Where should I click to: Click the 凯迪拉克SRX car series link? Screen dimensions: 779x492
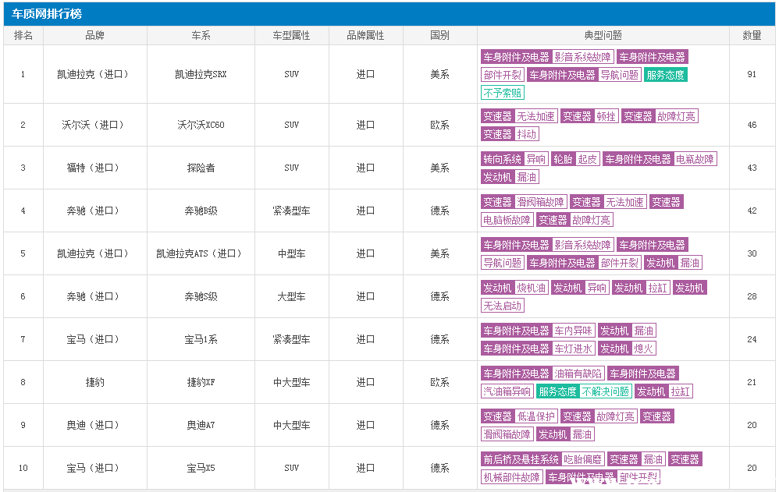click(201, 75)
